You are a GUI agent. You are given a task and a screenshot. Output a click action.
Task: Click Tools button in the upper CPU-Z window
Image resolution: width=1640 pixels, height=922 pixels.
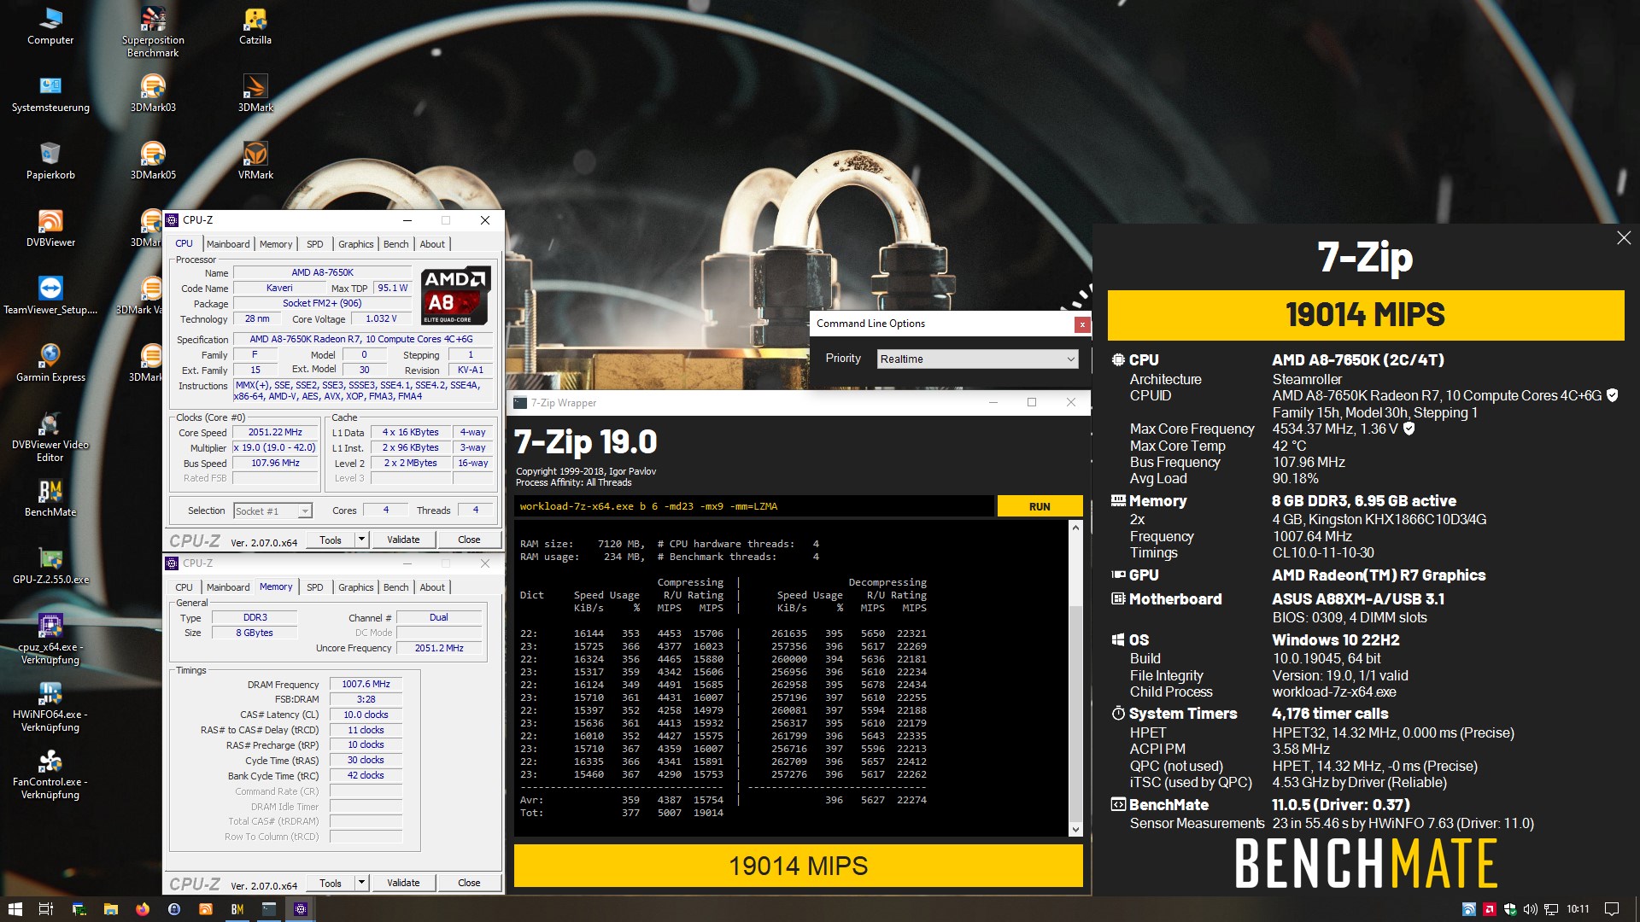[331, 540]
